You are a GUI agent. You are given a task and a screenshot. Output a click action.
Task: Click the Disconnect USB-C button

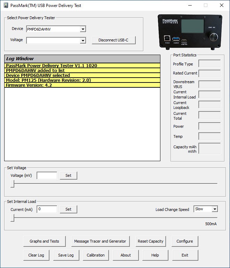(114, 40)
